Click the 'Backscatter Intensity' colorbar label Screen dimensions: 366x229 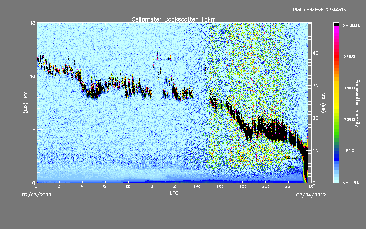tap(357, 103)
